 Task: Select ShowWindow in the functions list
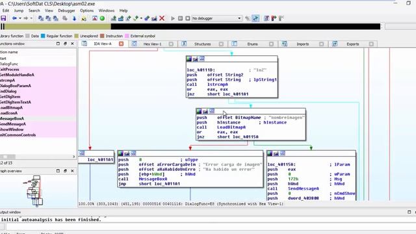(38, 129)
